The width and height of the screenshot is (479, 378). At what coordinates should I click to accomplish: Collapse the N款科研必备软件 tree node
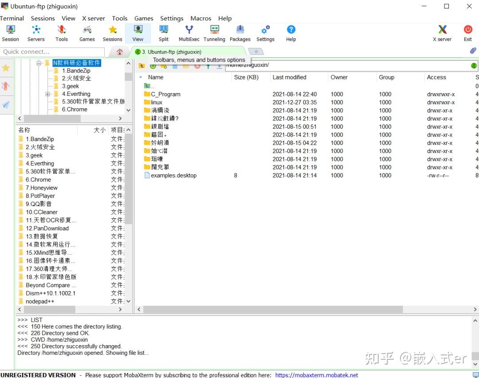(x=39, y=63)
